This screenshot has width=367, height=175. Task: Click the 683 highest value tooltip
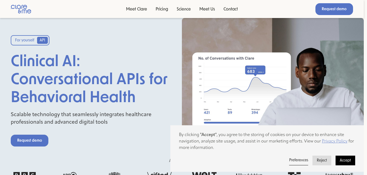[x=255, y=70]
